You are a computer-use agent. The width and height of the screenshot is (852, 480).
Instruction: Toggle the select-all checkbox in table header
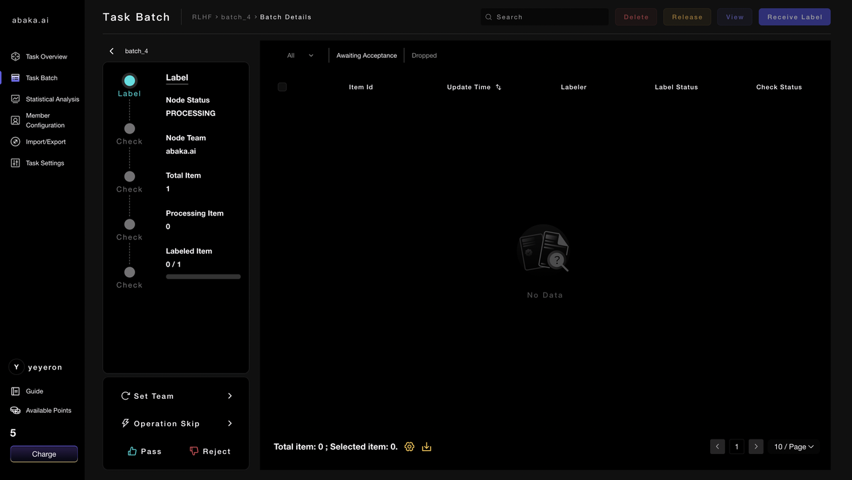coord(282,87)
